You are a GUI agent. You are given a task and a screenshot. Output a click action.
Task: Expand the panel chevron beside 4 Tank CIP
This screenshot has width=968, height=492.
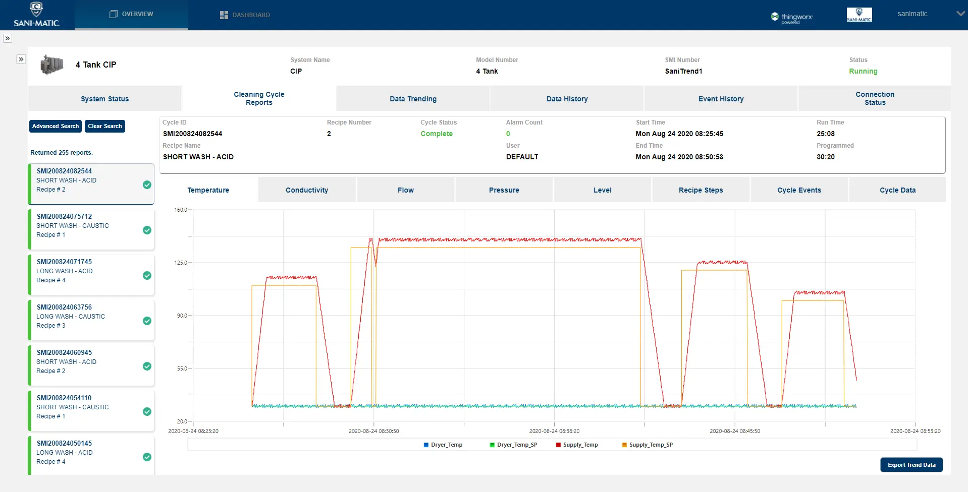coord(21,59)
